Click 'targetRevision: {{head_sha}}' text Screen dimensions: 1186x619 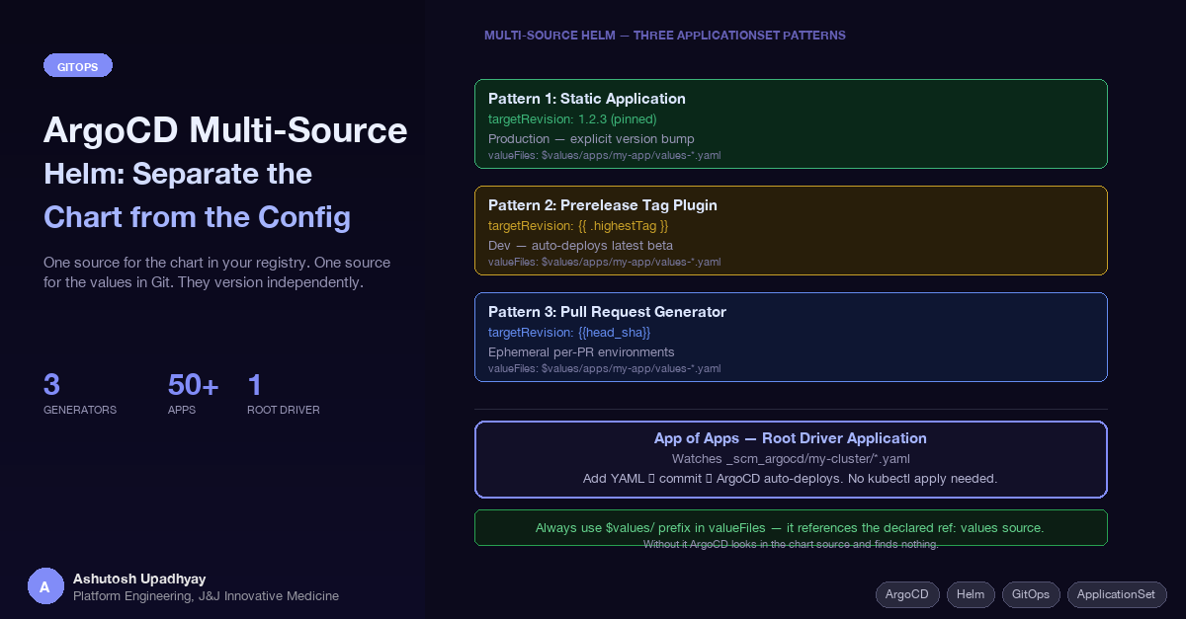[569, 332]
